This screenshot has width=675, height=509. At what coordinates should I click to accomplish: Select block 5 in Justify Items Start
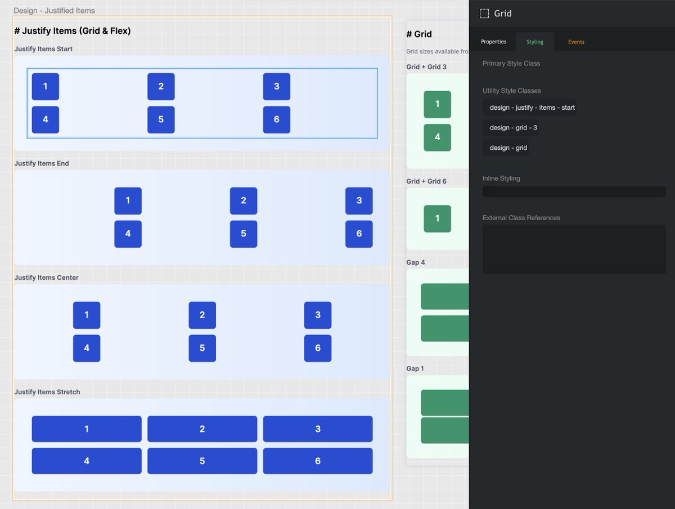point(161,120)
